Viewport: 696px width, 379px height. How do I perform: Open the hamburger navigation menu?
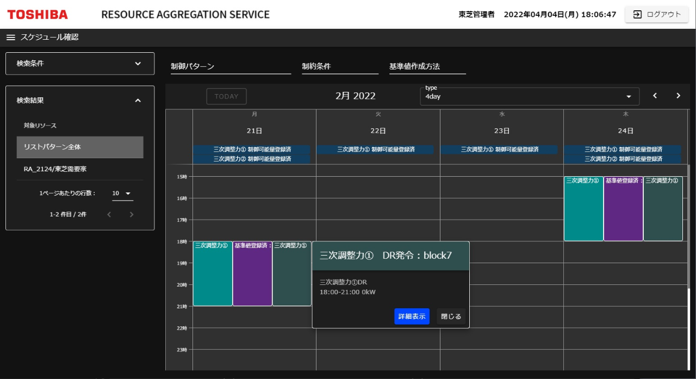point(11,37)
